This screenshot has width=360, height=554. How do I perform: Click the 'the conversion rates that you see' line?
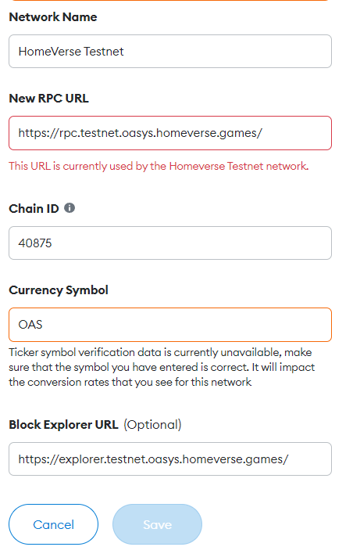click(x=130, y=382)
